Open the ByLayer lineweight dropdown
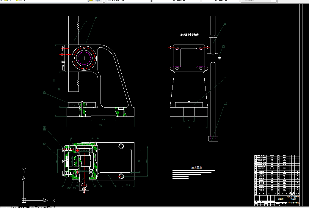Screen dimensions: 309x208 [220, 1]
